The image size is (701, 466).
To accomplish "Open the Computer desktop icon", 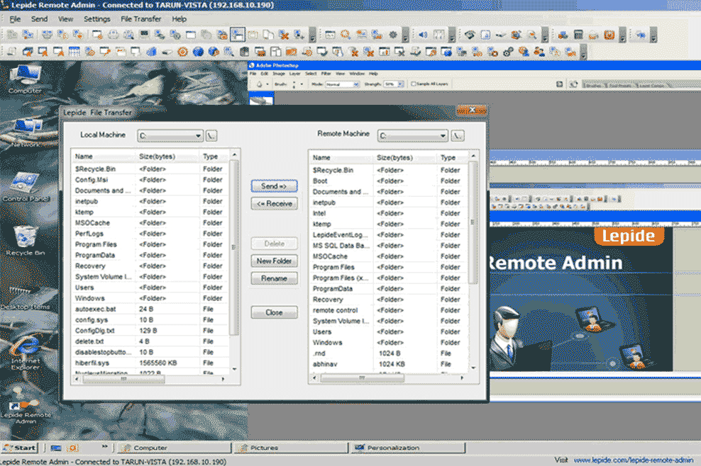I will coord(26,79).
